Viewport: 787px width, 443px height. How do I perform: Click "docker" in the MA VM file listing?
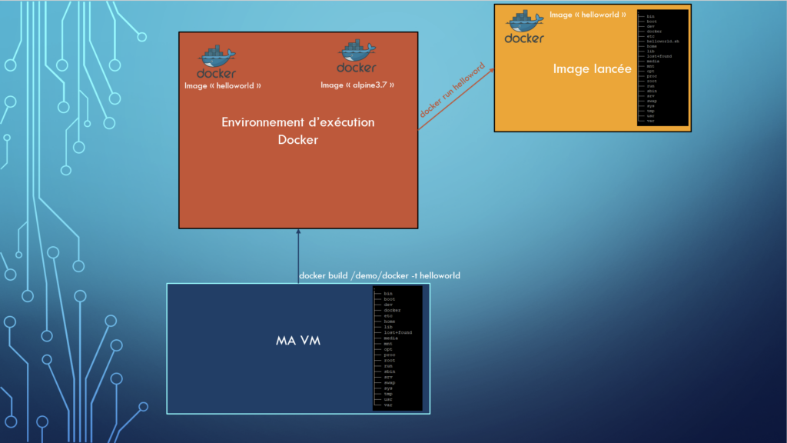point(393,311)
